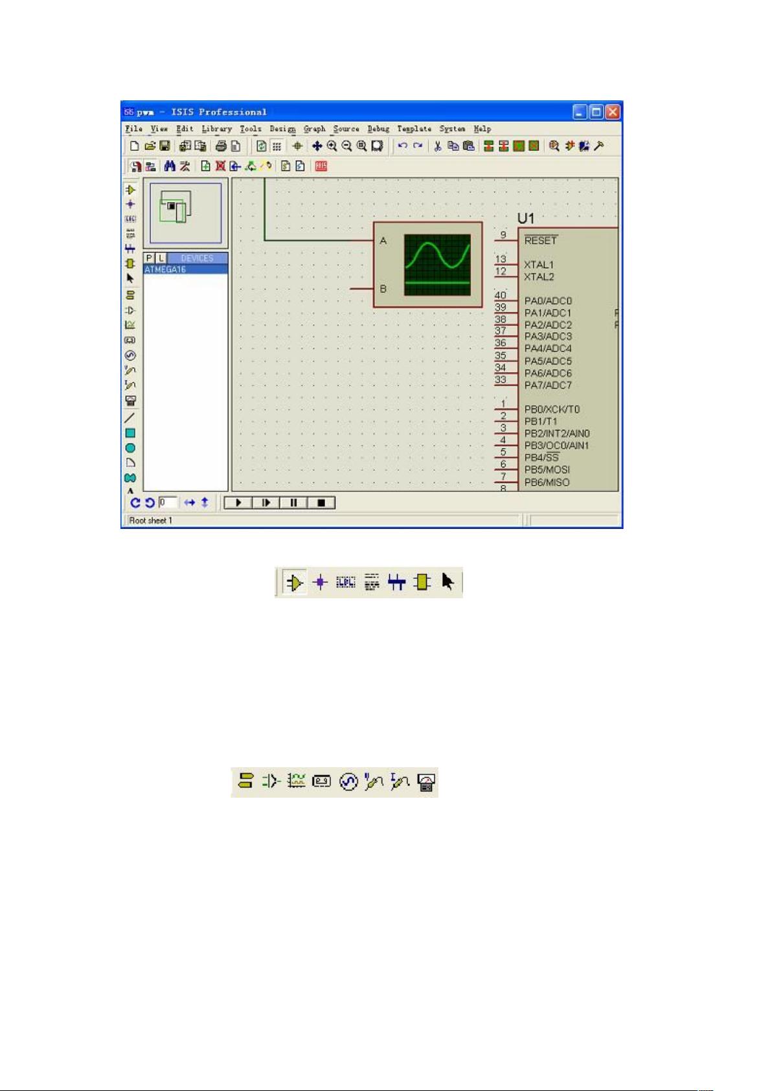Select Device pin tool in the left toolbox
The image size is (772, 1091).
(x=130, y=310)
